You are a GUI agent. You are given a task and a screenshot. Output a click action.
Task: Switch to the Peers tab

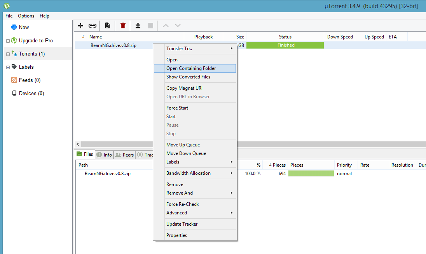coord(124,155)
